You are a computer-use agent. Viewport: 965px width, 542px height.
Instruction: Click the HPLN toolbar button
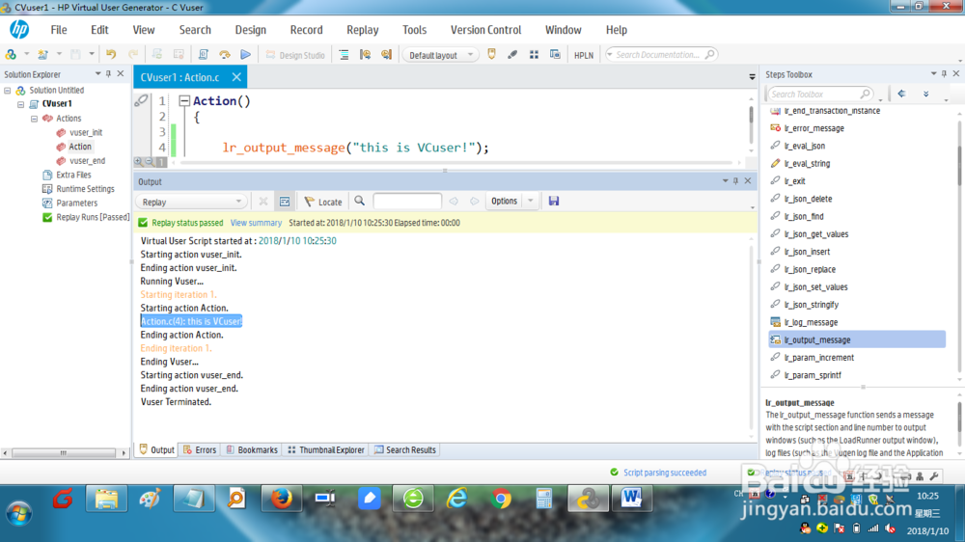(584, 55)
